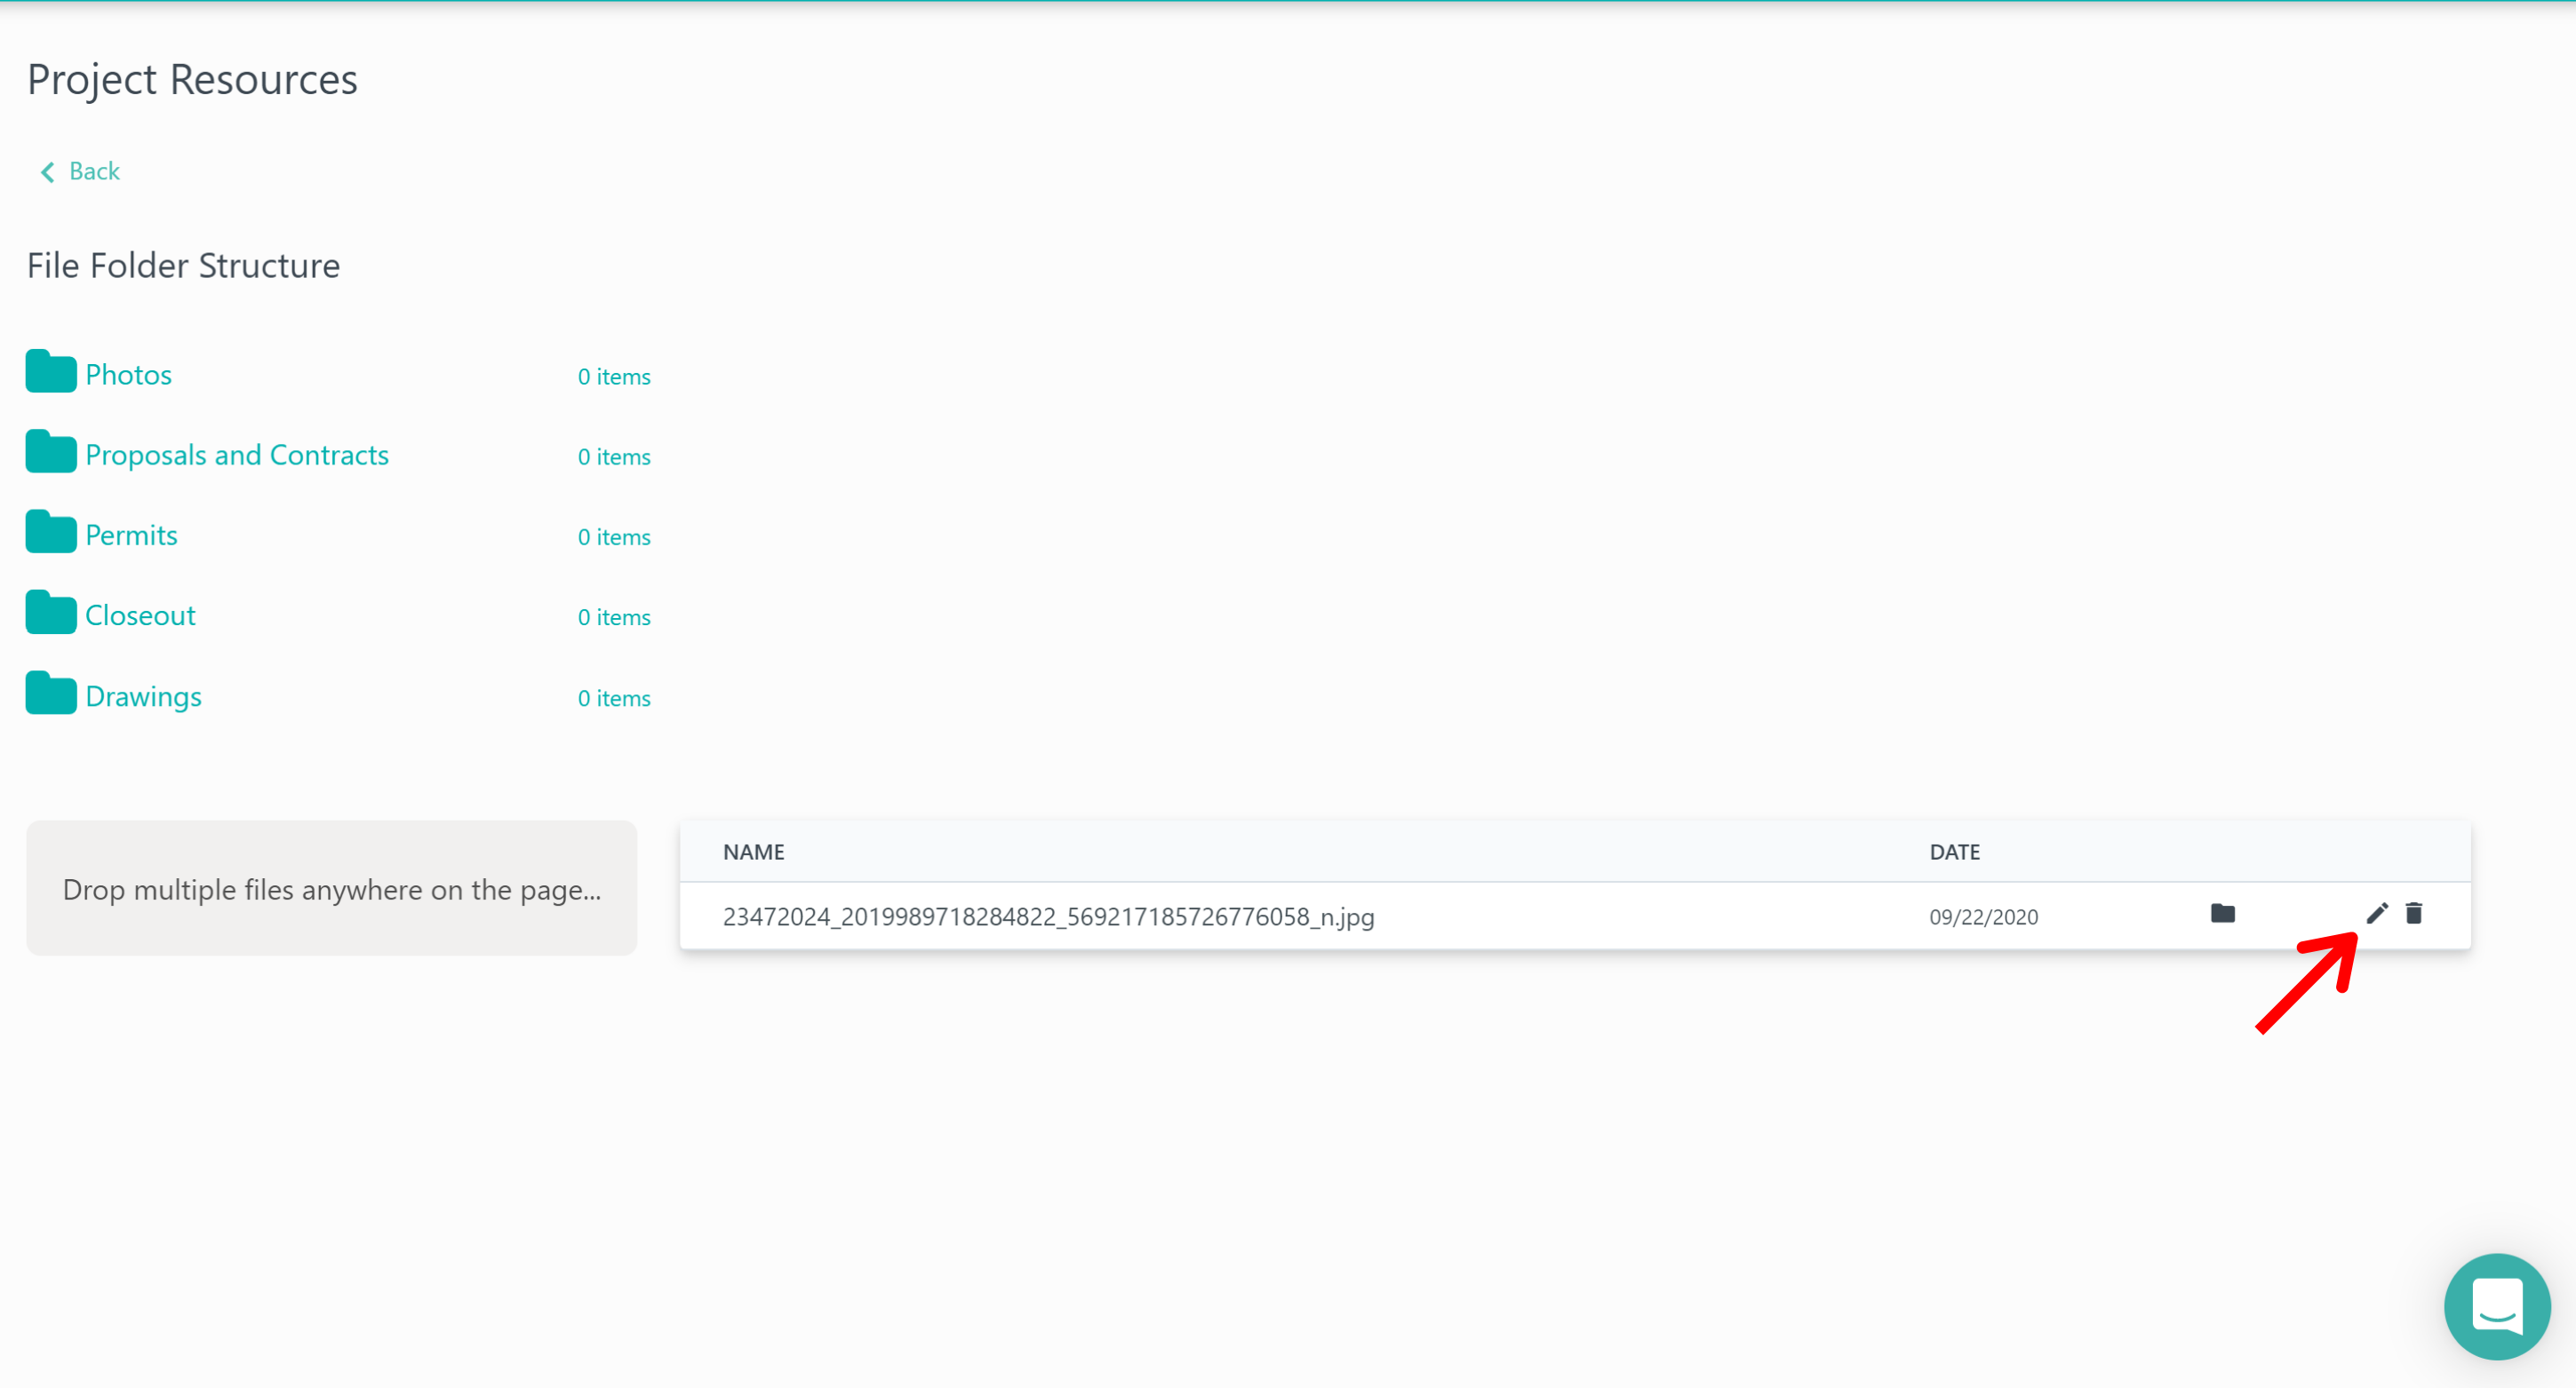This screenshot has height=1388, width=2576.
Task: Go back via the Back link
Action: click(94, 171)
